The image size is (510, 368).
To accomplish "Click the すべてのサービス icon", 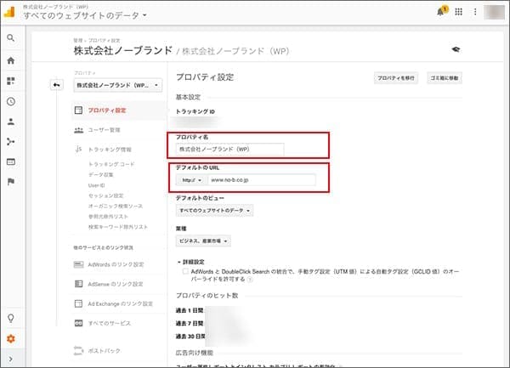I will click(78, 323).
